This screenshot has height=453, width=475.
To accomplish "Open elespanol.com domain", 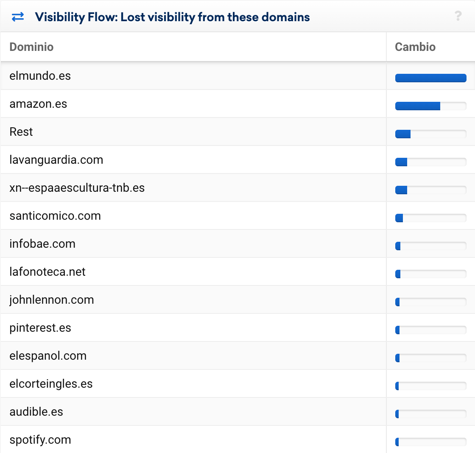I will click(x=48, y=356).
